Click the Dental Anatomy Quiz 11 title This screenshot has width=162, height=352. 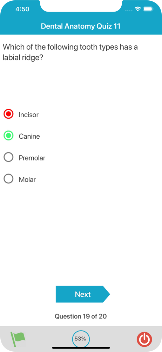[x=81, y=26]
